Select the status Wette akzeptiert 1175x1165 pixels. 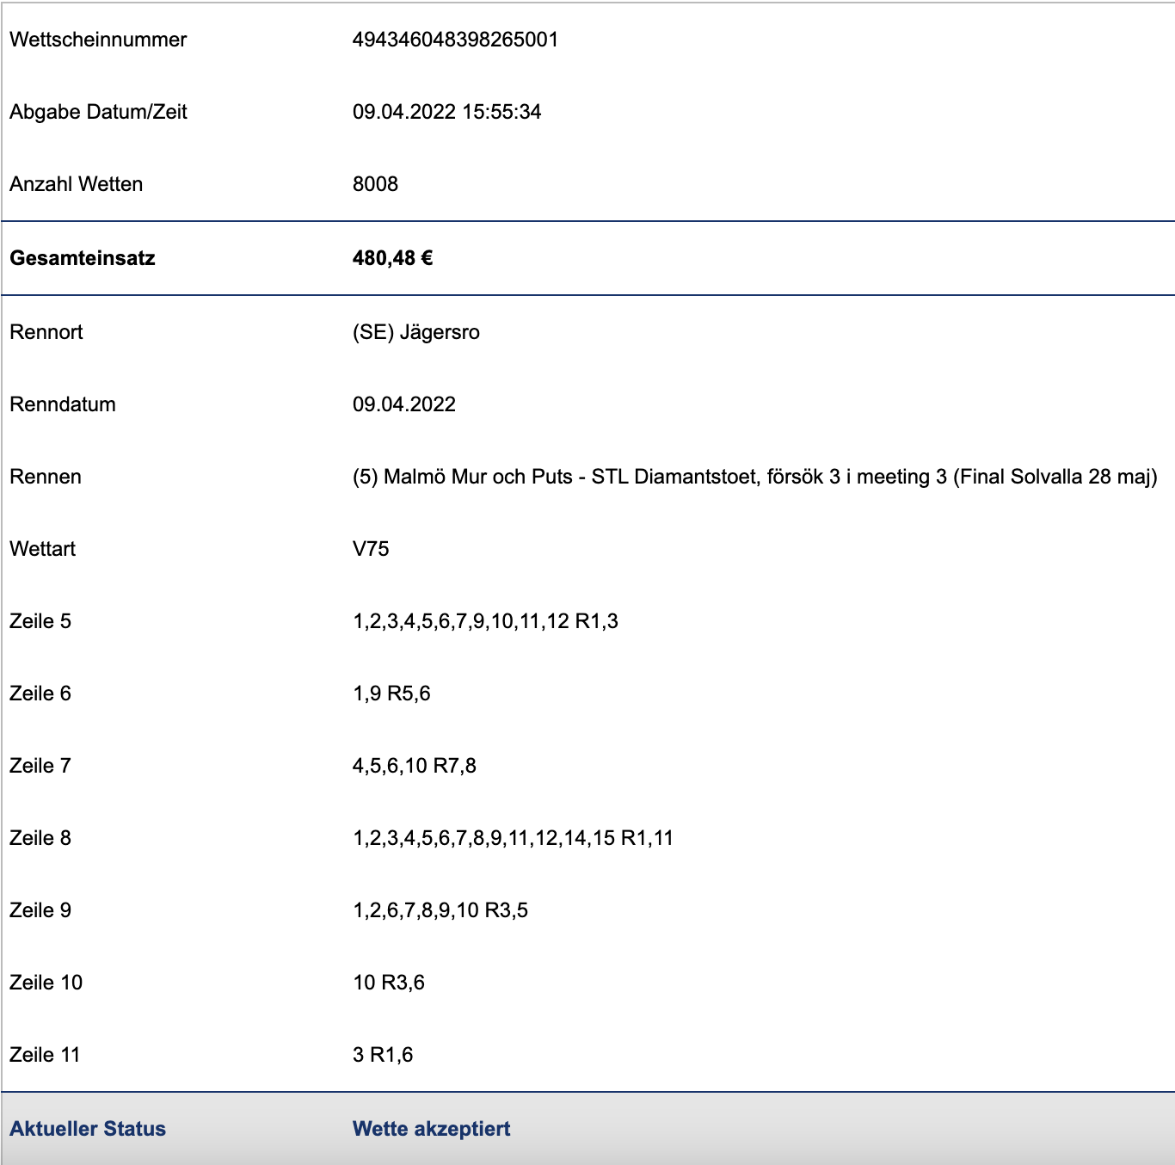click(x=432, y=1129)
